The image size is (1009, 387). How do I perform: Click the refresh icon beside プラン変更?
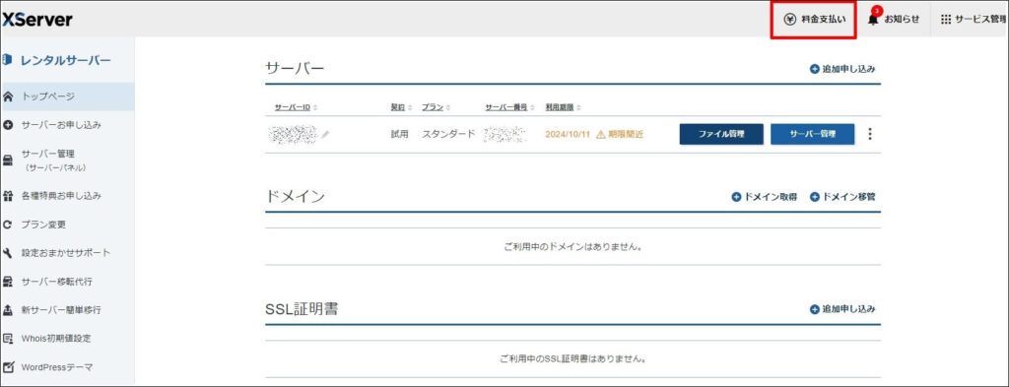click(x=8, y=225)
